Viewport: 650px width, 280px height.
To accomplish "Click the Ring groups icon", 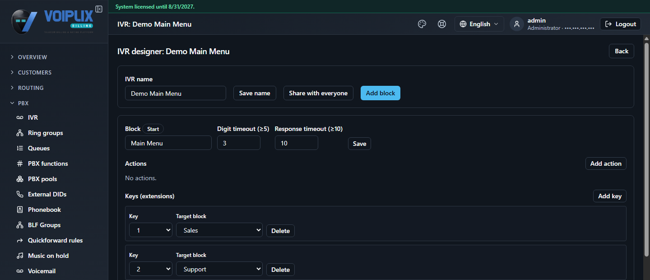I will (20, 133).
